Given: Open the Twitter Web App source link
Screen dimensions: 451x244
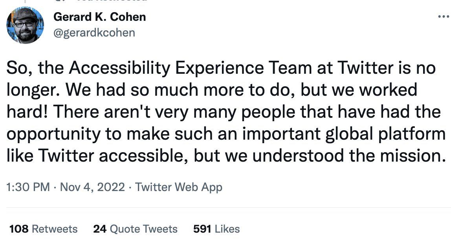Looking at the screenshot, I should click(x=178, y=187).
